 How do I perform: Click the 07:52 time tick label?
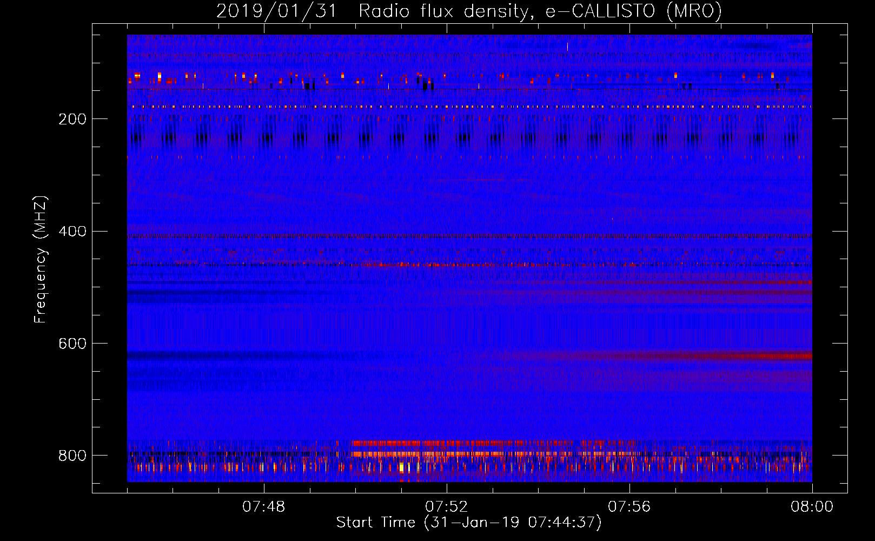447,507
